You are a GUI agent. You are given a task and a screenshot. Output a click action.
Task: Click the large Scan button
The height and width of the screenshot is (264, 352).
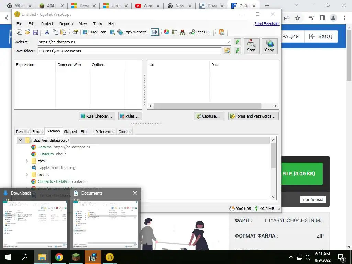tap(251, 46)
